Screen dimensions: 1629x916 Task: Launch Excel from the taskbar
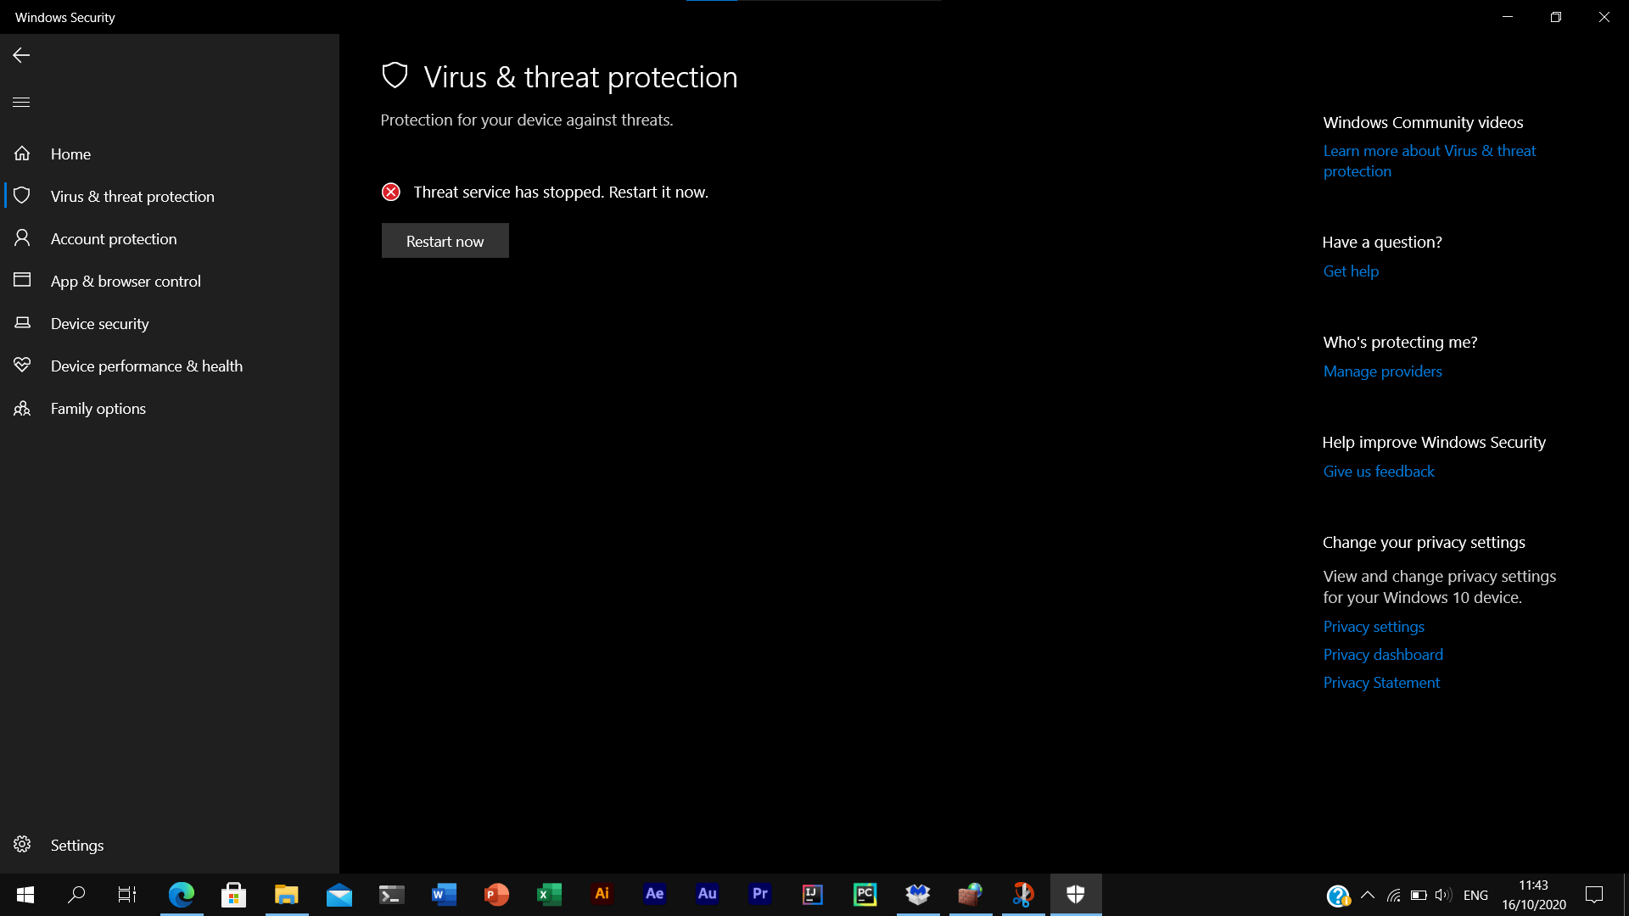pyautogui.click(x=549, y=895)
